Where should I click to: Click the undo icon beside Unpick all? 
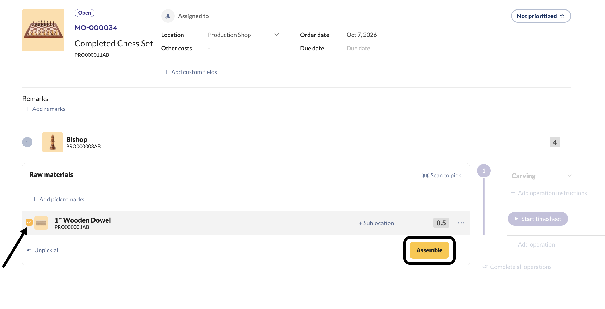tap(29, 250)
